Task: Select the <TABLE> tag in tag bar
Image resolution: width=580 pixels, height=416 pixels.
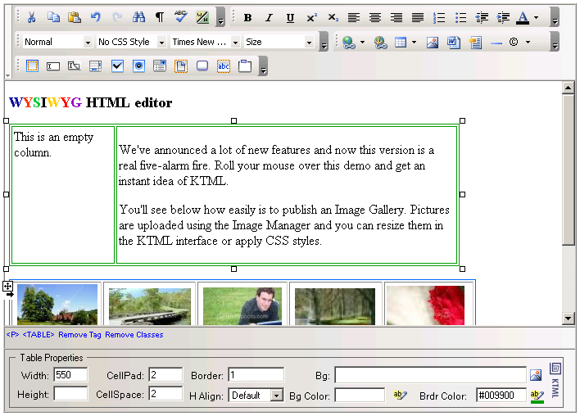Action: 39,335
